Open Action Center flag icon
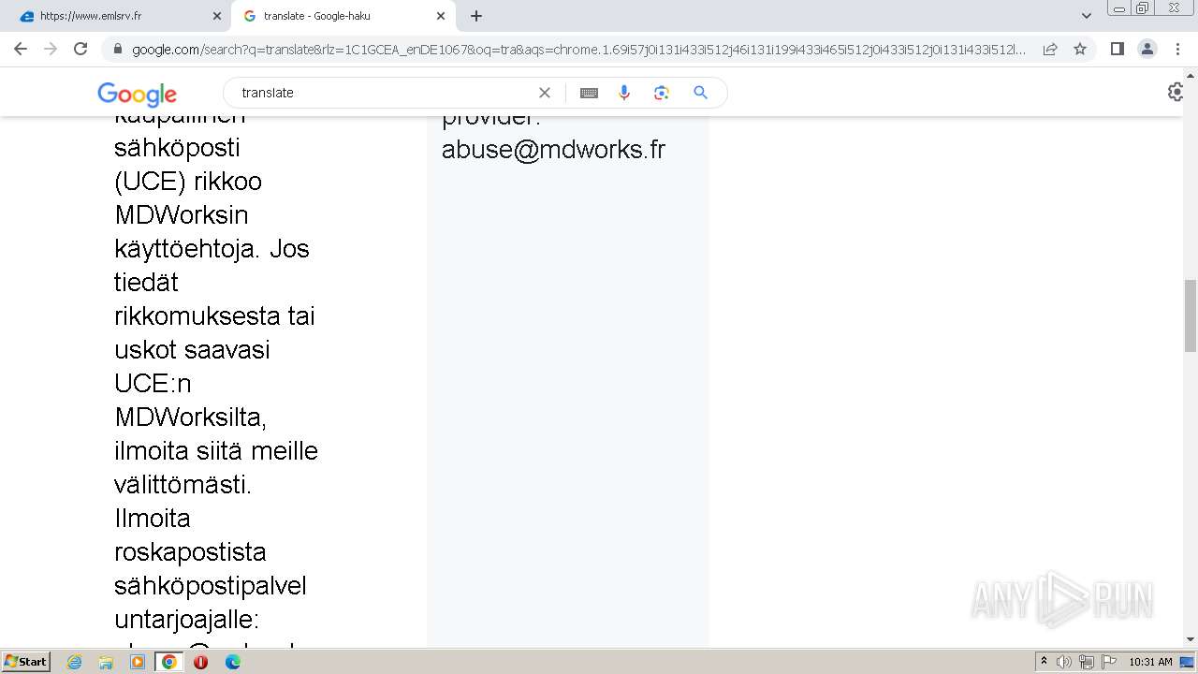This screenshot has height=674, width=1198. pos(1109,662)
